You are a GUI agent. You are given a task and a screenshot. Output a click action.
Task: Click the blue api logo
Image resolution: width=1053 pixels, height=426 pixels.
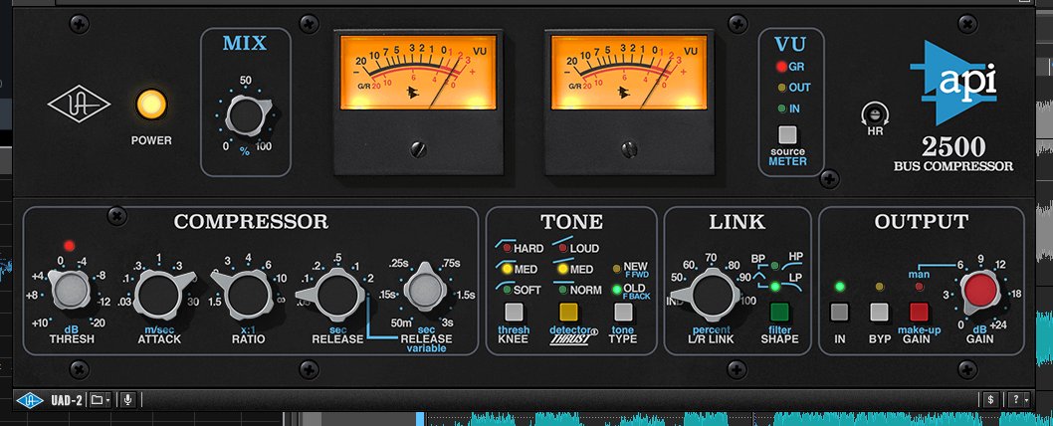[954, 82]
